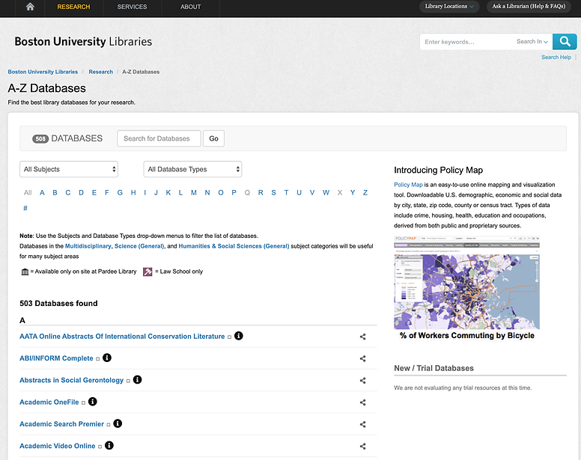Open the SERVICES menu
Viewport: 581px width, 460px height.
[x=132, y=7]
